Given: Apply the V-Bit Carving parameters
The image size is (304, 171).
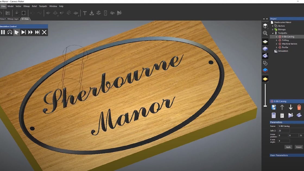Looking at the screenshot, I should point(288,147).
